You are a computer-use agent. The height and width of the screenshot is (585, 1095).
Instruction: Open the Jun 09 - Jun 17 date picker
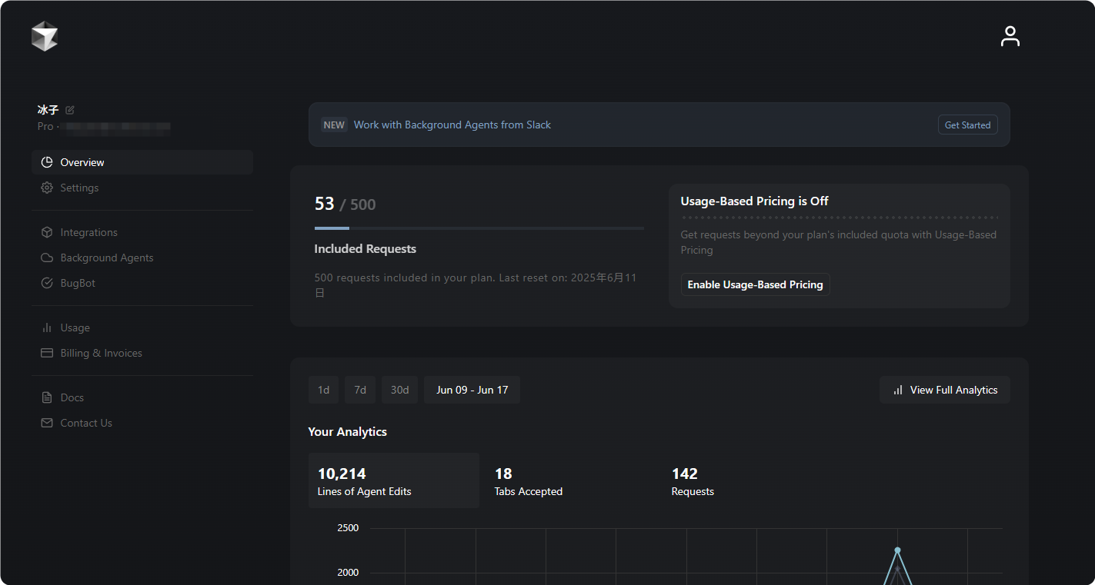(x=472, y=390)
